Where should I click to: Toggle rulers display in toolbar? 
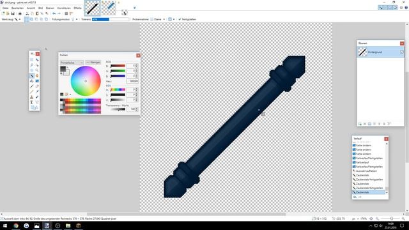point(71,13)
